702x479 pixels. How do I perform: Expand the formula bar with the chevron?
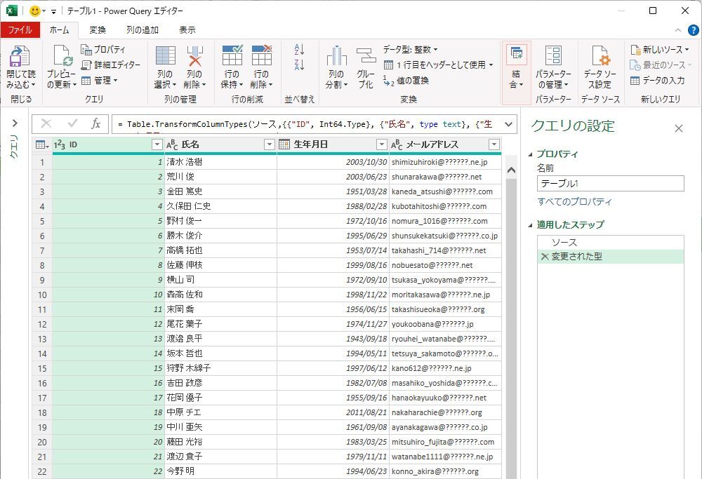(x=508, y=124)
